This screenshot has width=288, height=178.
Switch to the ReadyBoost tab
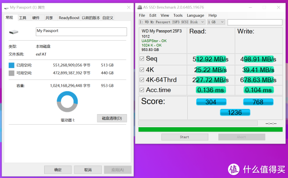click(x=69, y=18)
